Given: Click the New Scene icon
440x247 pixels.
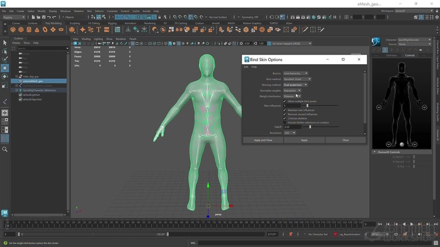Looking at the screenshot, I should tap(33, 17).
